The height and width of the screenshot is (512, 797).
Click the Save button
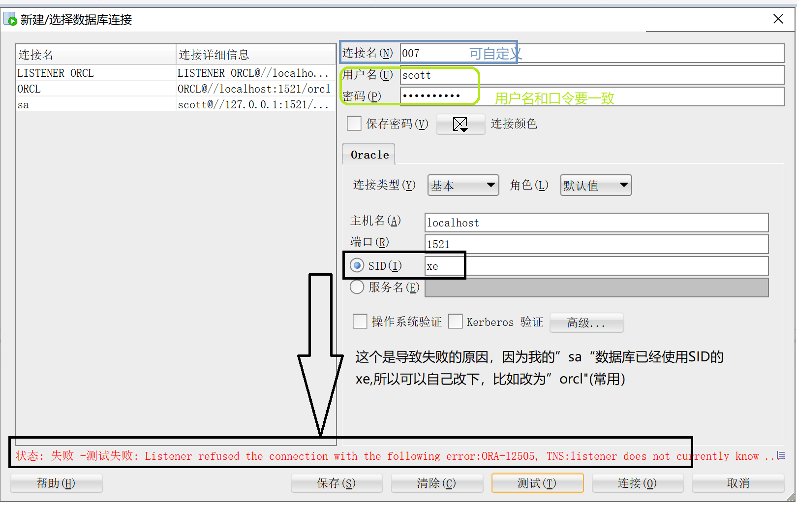click(337, 483)
